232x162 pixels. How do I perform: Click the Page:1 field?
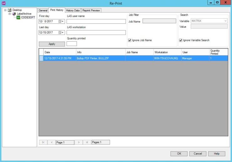[65, 142]
